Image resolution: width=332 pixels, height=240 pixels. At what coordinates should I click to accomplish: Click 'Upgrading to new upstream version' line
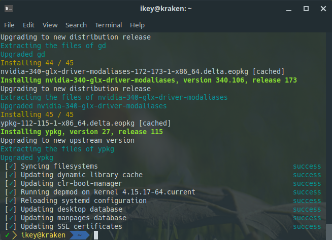(x=68, y=140)
